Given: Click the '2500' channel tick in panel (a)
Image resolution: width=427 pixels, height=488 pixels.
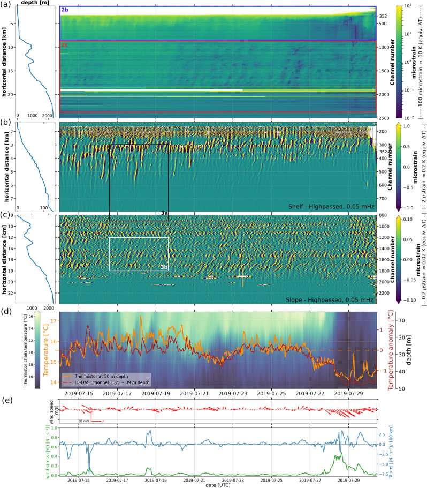Looking at the screenshot, I should (x=384, y=118).
